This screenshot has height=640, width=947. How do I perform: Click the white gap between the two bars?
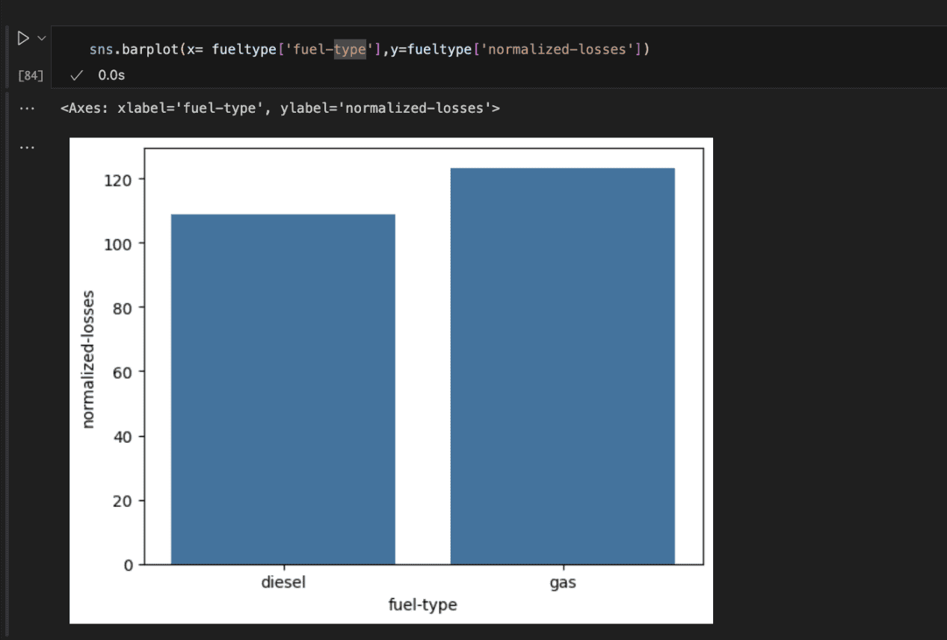click(x=422, y=373)
